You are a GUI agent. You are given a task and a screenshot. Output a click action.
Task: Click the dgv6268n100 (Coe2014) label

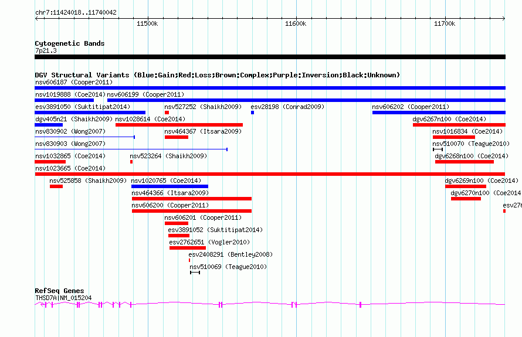point(472,156)
